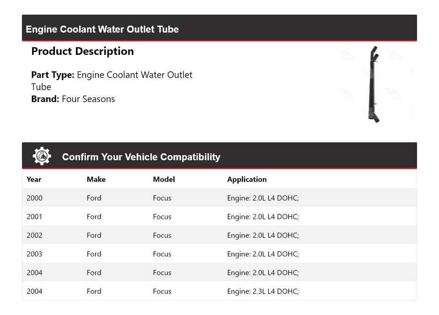This screenshot has width=439, height=315.
Task: Click the gear icon in the compatibility header
Action: [42, 156]
